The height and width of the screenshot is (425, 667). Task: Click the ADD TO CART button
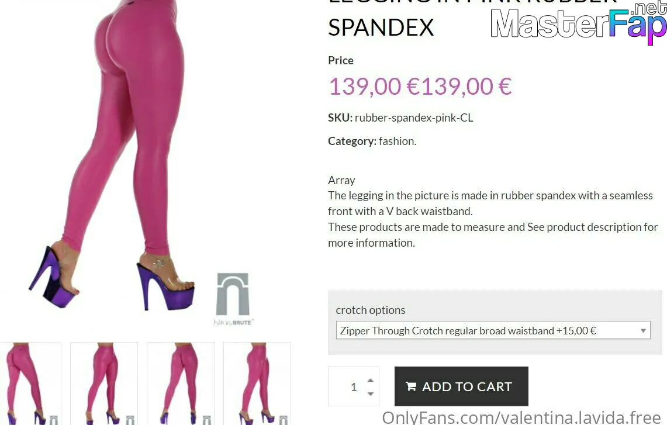click(x=461, y=386)
